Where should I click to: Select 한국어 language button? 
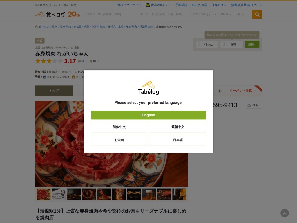pos(119,140)
